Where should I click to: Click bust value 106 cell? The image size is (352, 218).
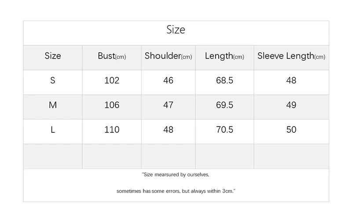112,105
